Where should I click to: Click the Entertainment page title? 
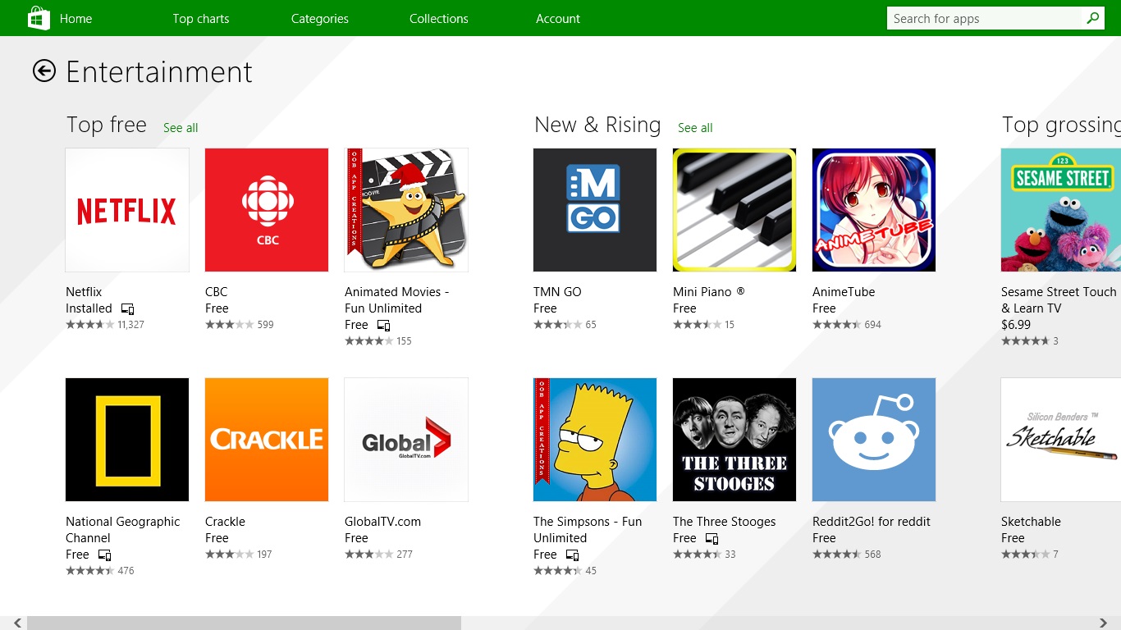[x=159, y=72]
